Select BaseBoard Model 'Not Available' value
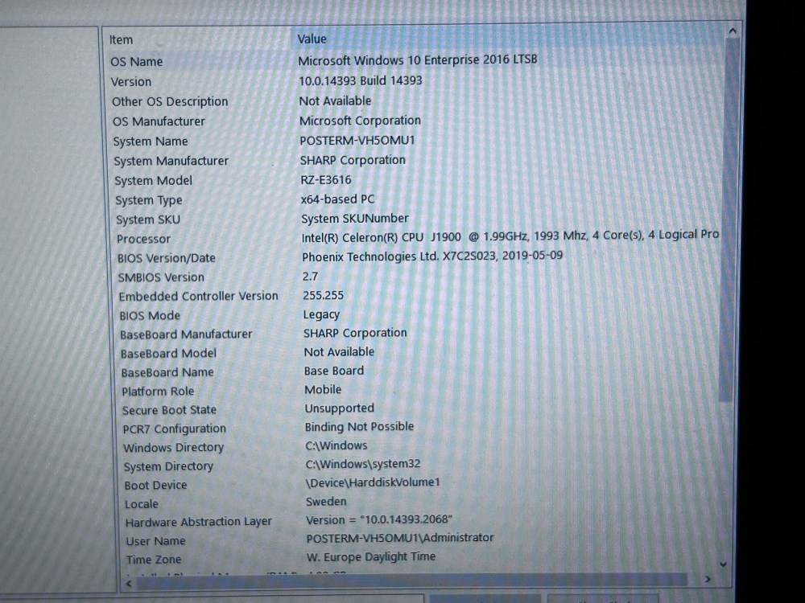This screenshot has width=805, height=603. pyautogui.click(x=340, y=352)
